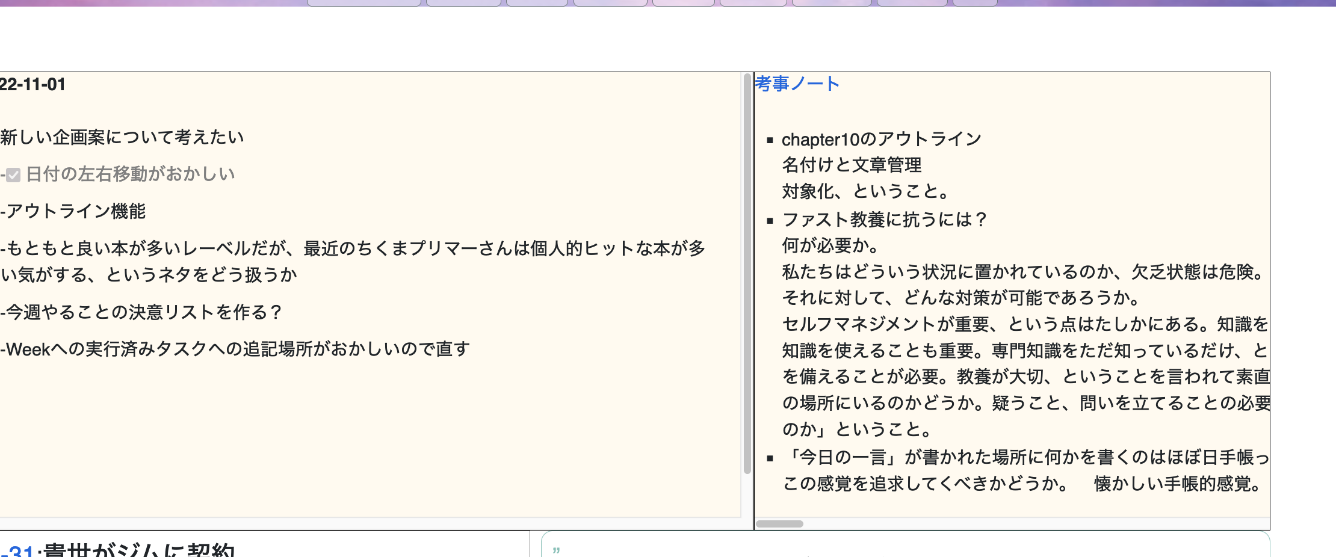Screen dimensions: 1336x557
Task: Place cursor in the 新しい企画案について考えたい line
Action: (x=120, y=137)
